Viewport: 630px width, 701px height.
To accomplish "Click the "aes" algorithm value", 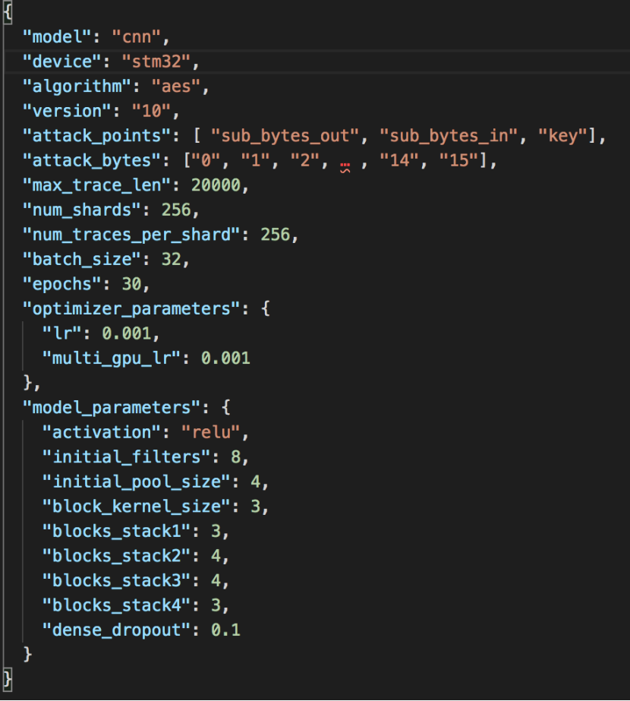I will tap(175, 87).
